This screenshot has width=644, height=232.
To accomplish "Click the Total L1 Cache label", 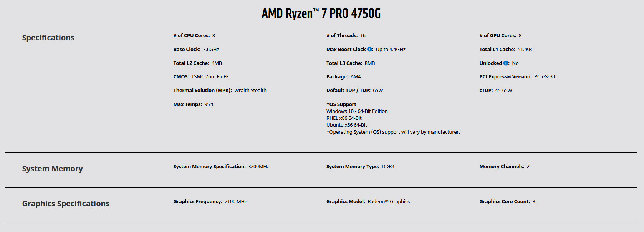I will click(x=497, y=50).
